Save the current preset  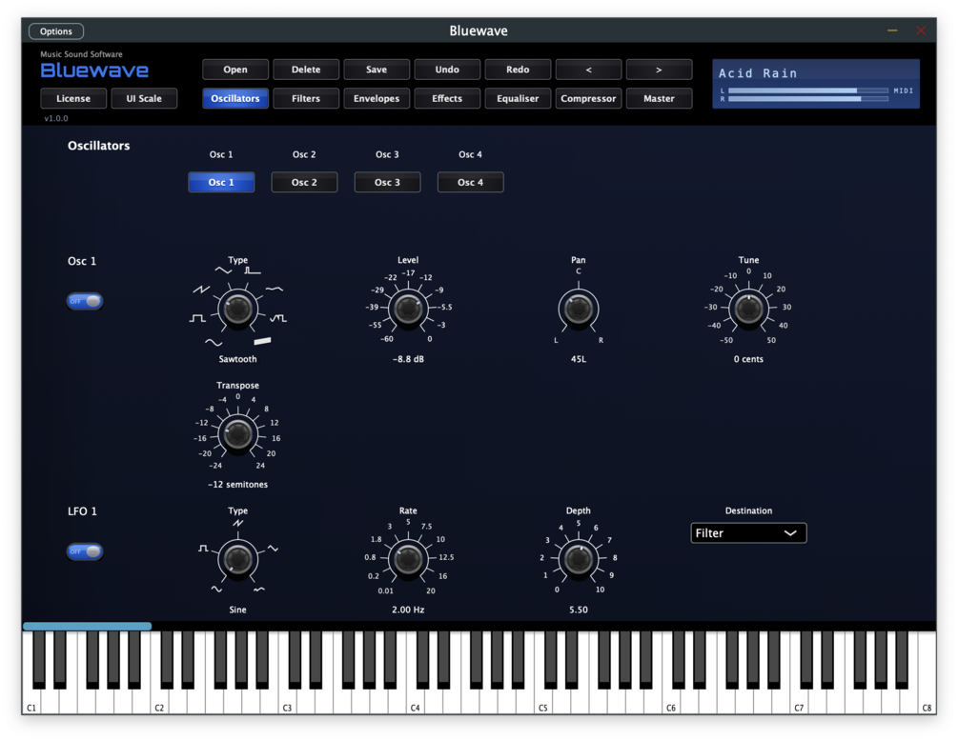377,70
